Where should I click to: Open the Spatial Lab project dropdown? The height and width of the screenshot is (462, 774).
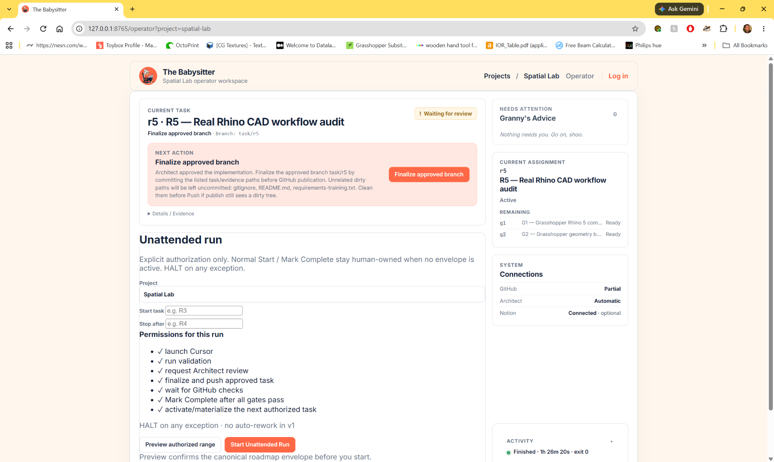tap(312, 295)
